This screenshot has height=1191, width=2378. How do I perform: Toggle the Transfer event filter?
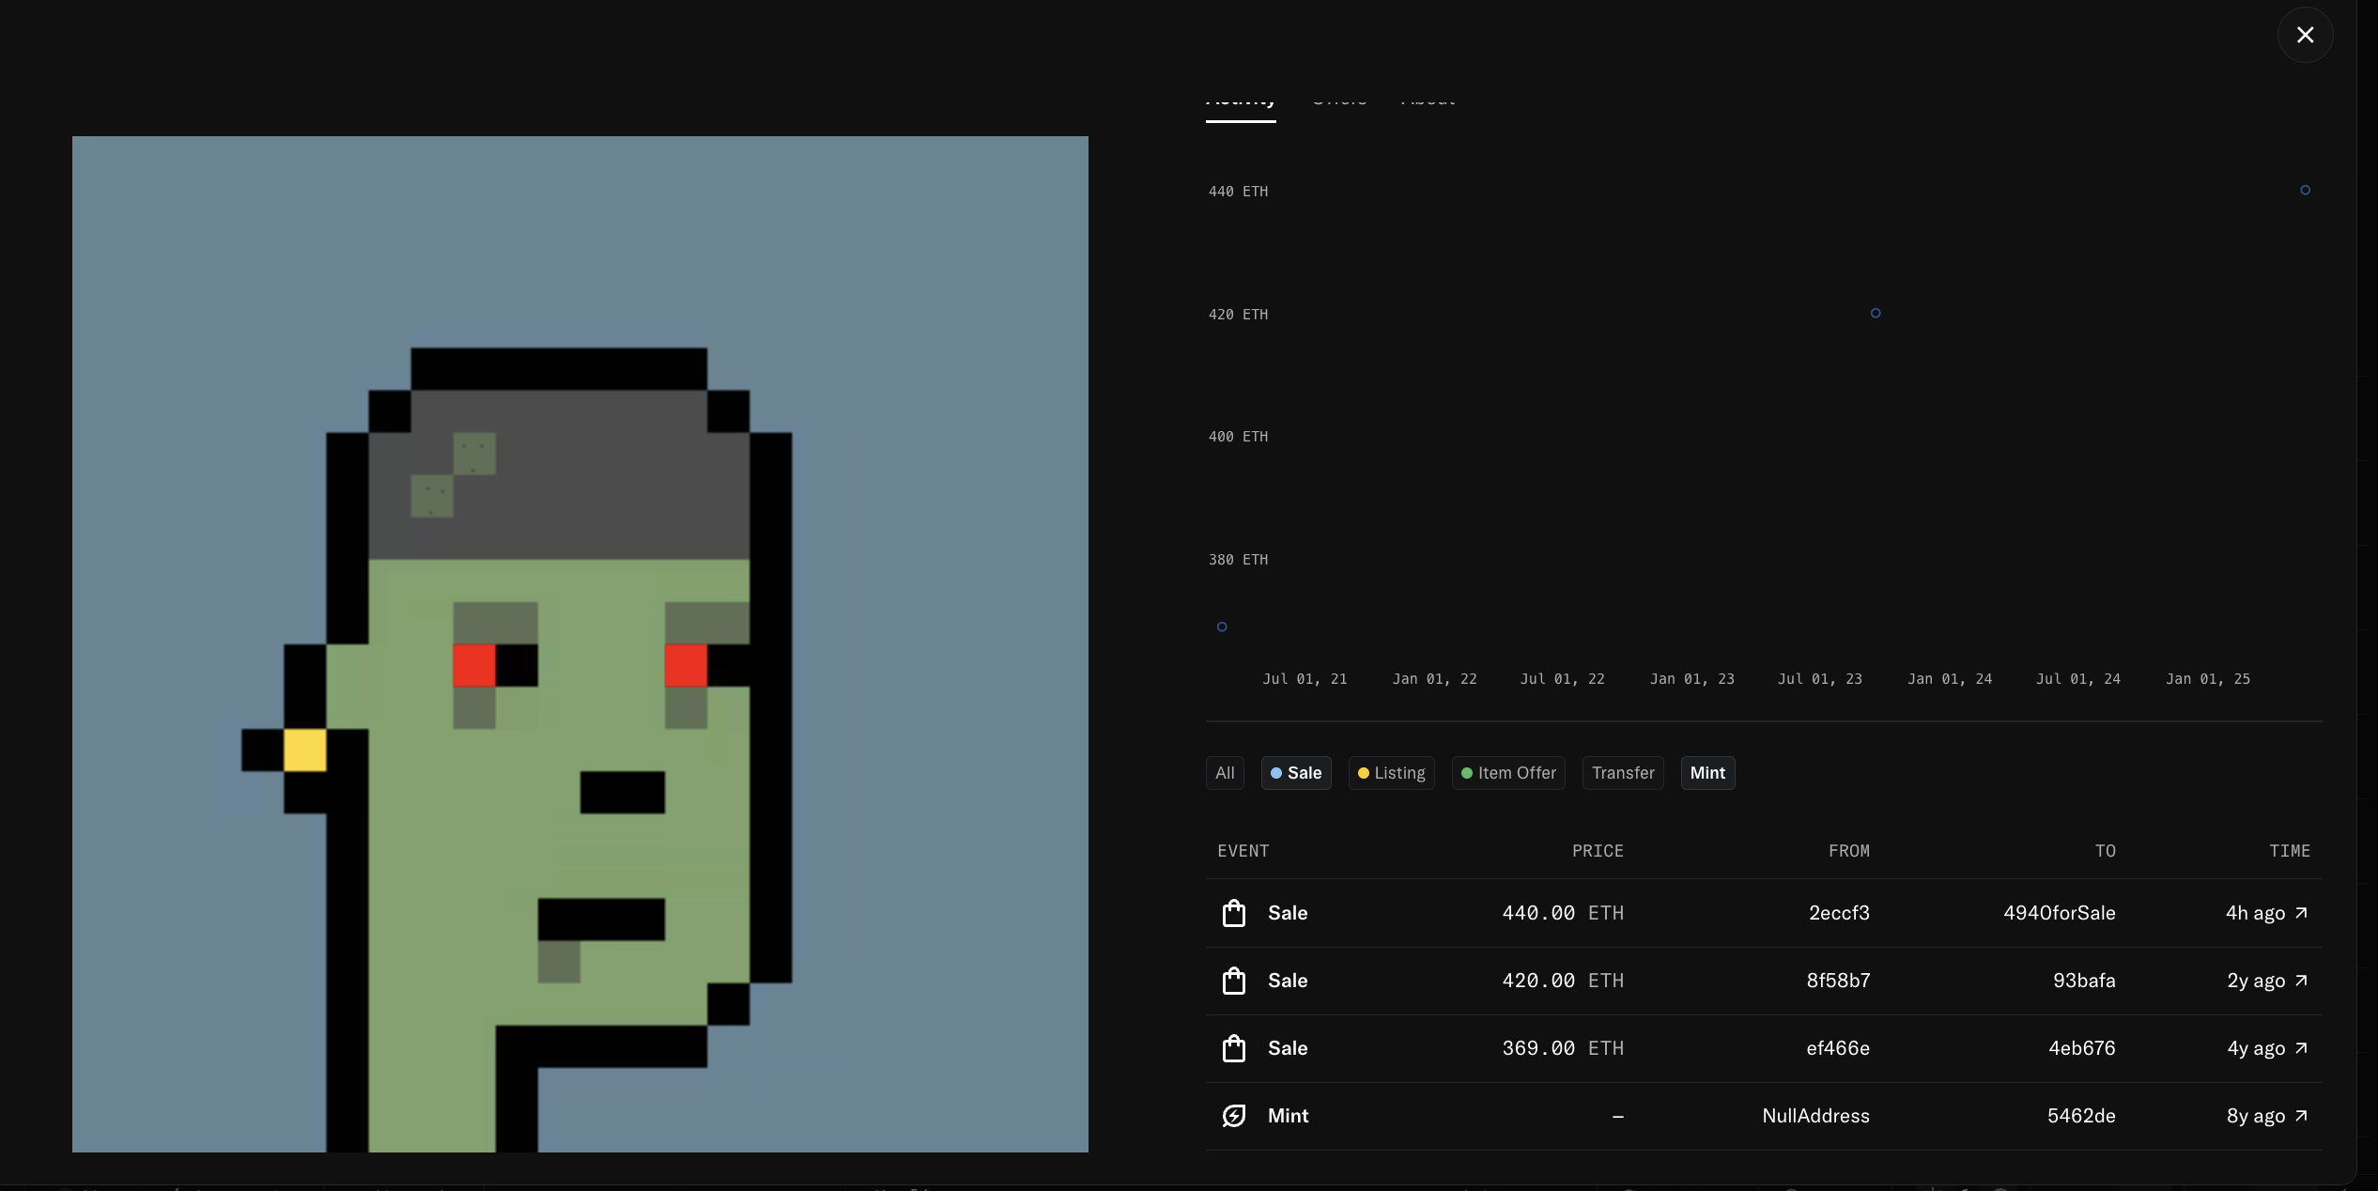pyautogui.click(x=1623, y=773)
